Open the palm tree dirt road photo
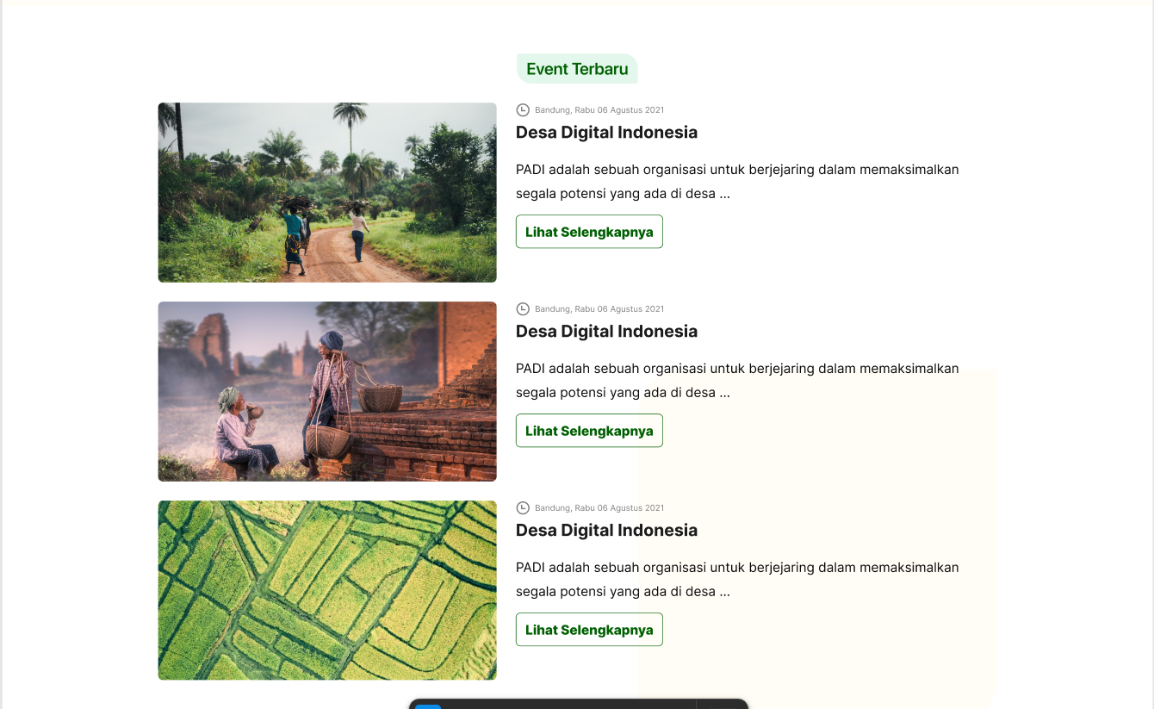1154x709 pixels. (x=327, y=192)
